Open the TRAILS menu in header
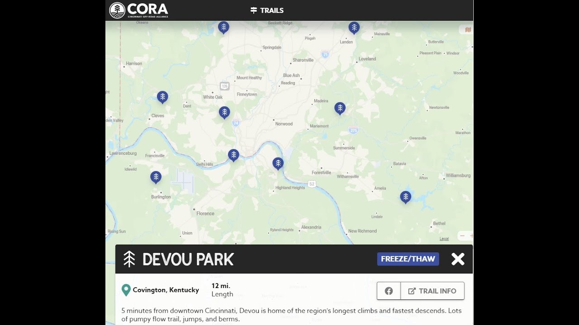 [x=267, y=10]
